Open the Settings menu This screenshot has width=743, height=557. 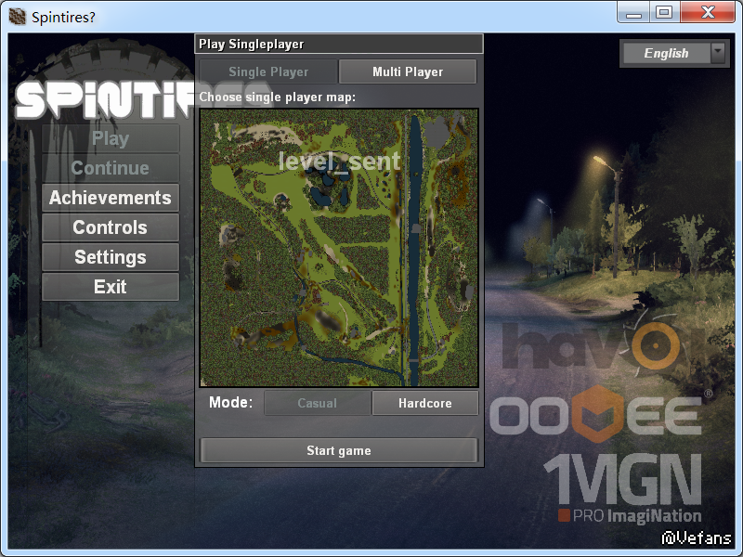[x=111, y=257]
